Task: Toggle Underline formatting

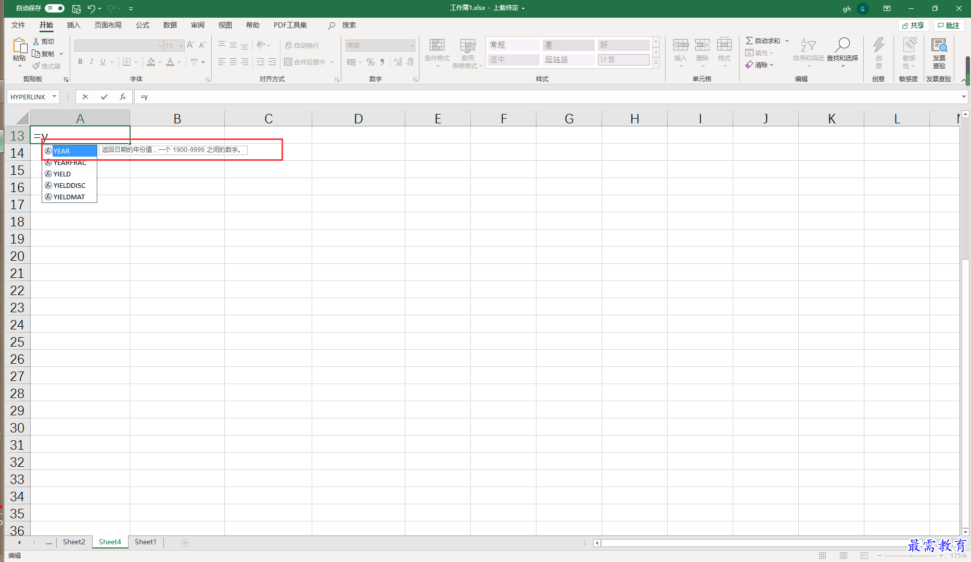Action: pos(103,62)
